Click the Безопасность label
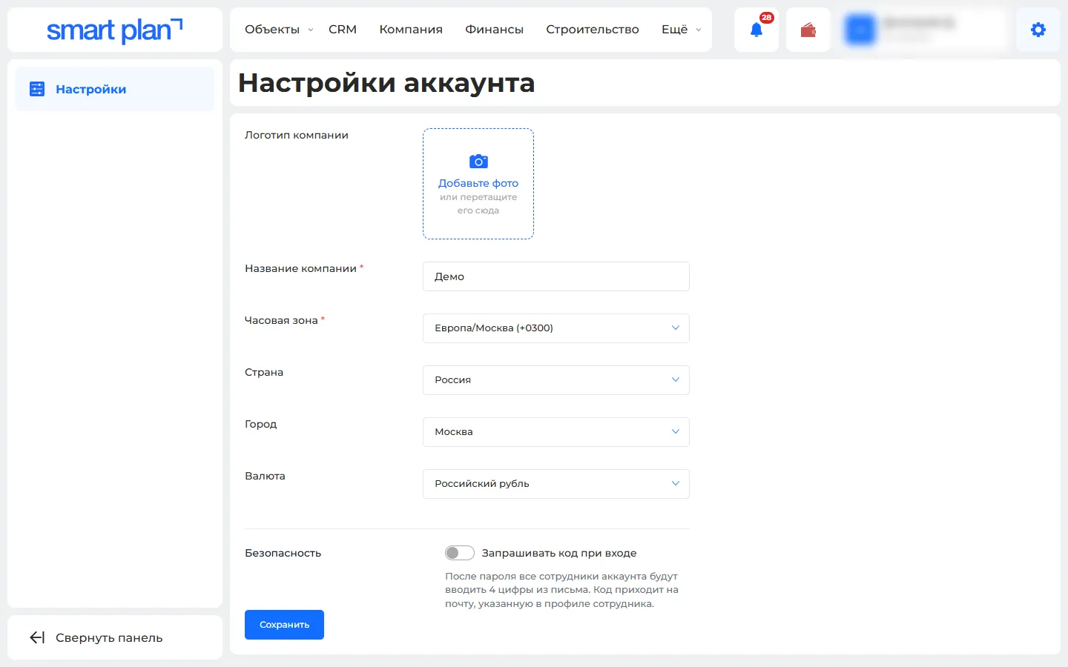Image resolution: width=1068 pixels, height=667 pixels. tap(283, 553)
